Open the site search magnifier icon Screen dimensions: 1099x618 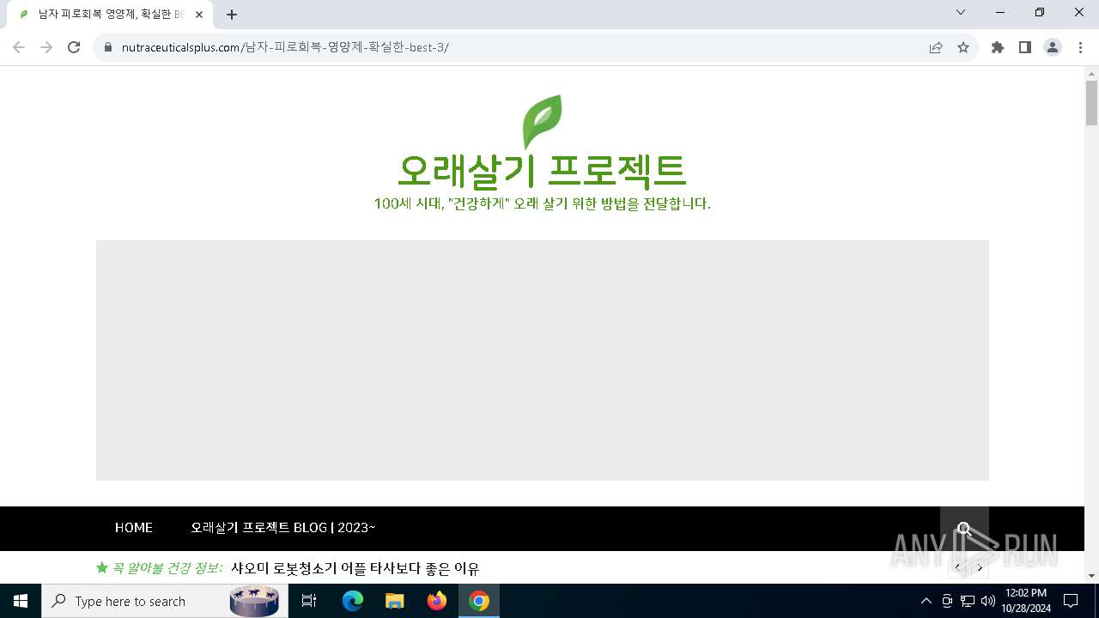tap(964, 529)
